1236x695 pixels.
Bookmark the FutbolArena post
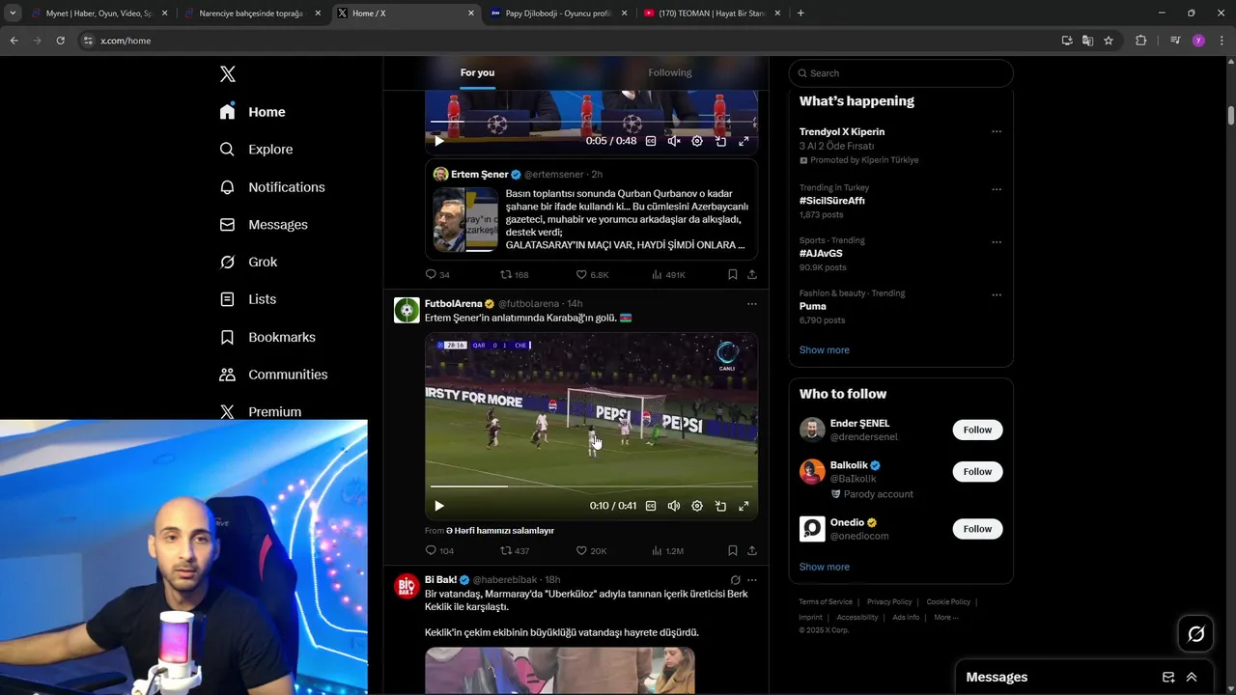point(733,550)
